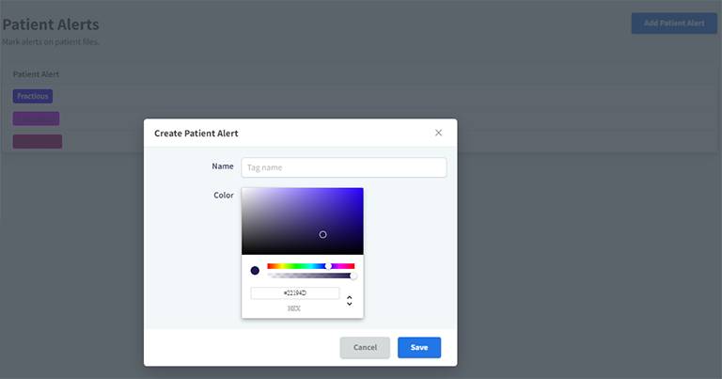Click the Name field label

(223, 166)
